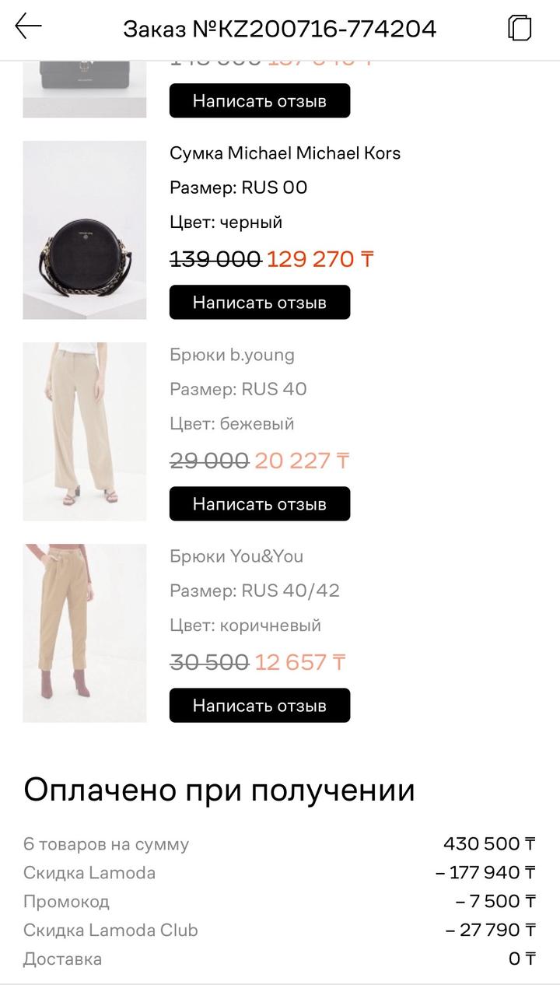Tap the 129 270 ₸ discounted price
This screenshot has height=985, width=560.
coord(320,259)
